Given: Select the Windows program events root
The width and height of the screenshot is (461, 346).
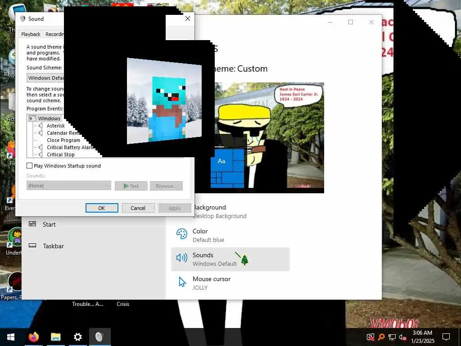Looking at the screenshot, I should pyautogui.click(x=49, y=118).
